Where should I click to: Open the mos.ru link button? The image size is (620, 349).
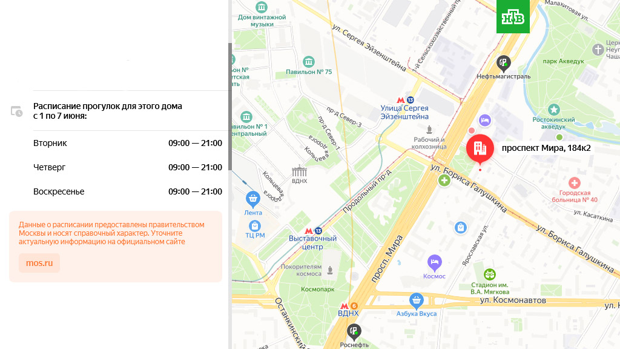(x=39, y=263)
